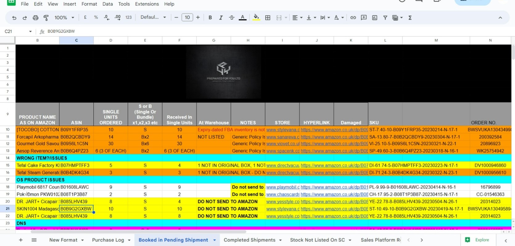This screenshot has height=246, width=515.
Task: Increase font size with the plus button
Action: (x=198, y=18)
